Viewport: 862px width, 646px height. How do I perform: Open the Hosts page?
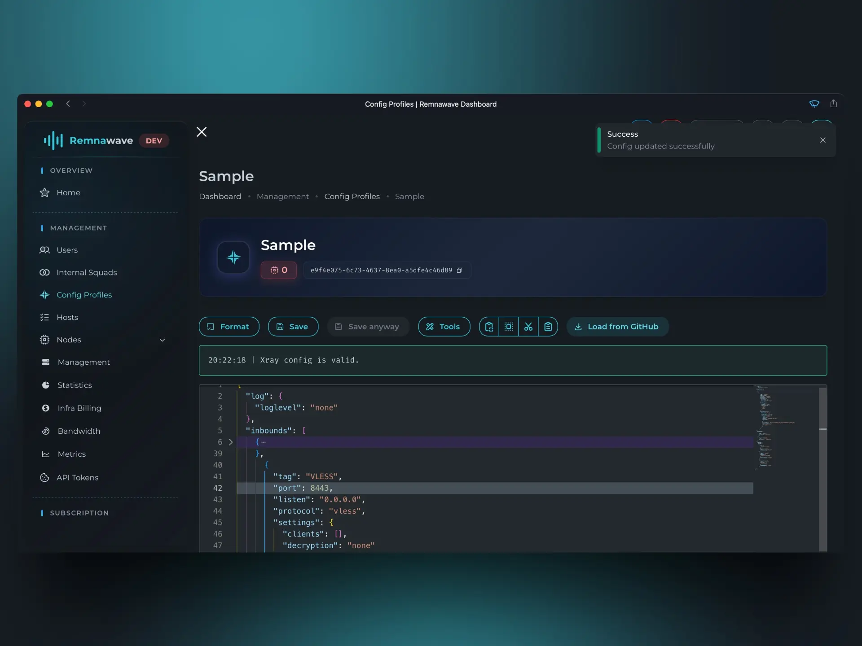click(x=67, y=317)
